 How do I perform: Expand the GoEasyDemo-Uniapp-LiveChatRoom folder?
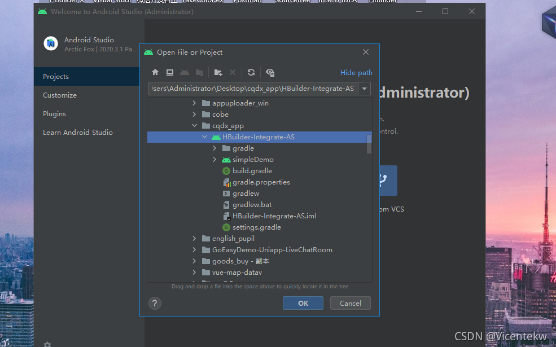coord(194,250)
